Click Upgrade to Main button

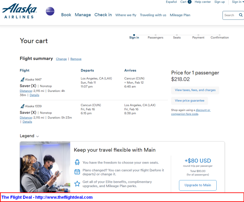pyautogui.click(x=198, y=185)
